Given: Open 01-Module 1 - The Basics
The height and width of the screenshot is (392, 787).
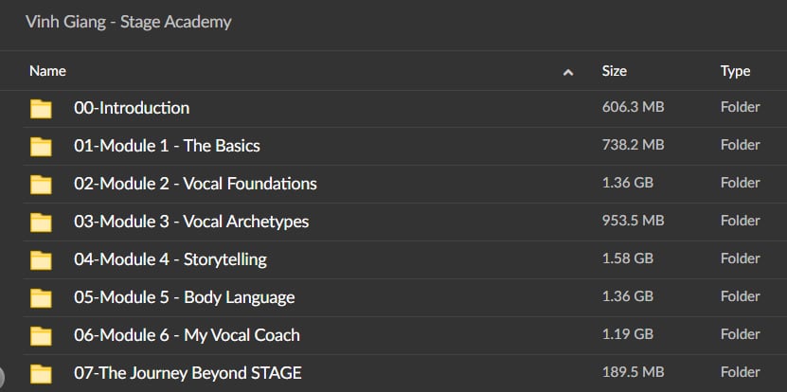Looking at the screenshot, I should (x=167, y=146).
